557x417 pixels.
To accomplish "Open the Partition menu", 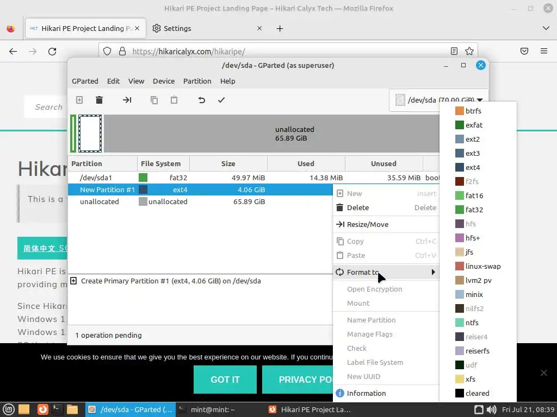I will point(197,81).
